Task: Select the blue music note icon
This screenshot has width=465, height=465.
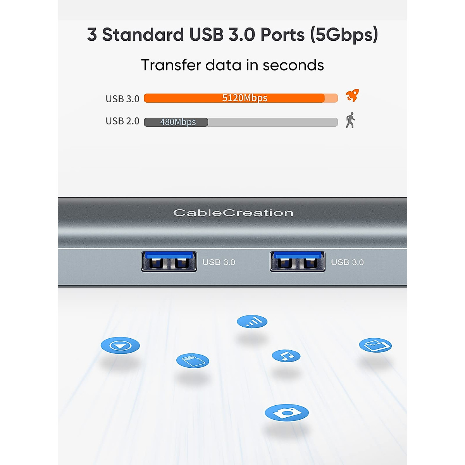Action: (286, 356)
